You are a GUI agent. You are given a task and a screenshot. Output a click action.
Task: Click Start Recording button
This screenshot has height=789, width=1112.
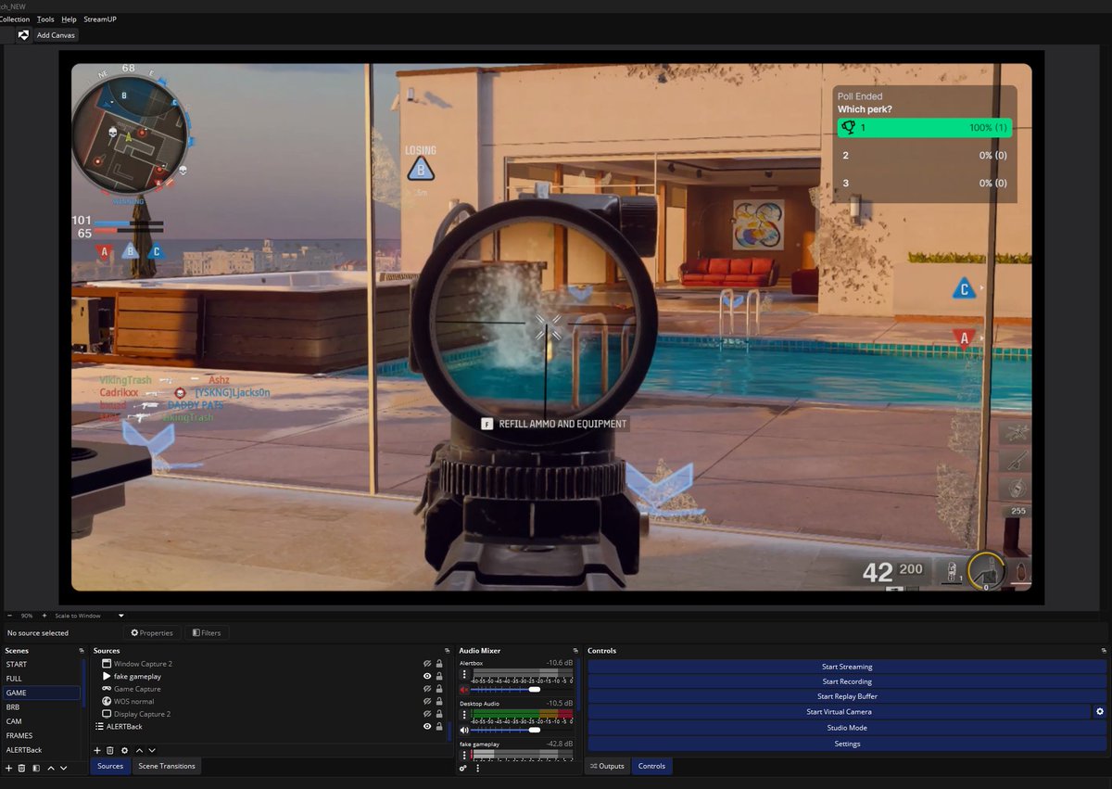(x=847, y=681)
